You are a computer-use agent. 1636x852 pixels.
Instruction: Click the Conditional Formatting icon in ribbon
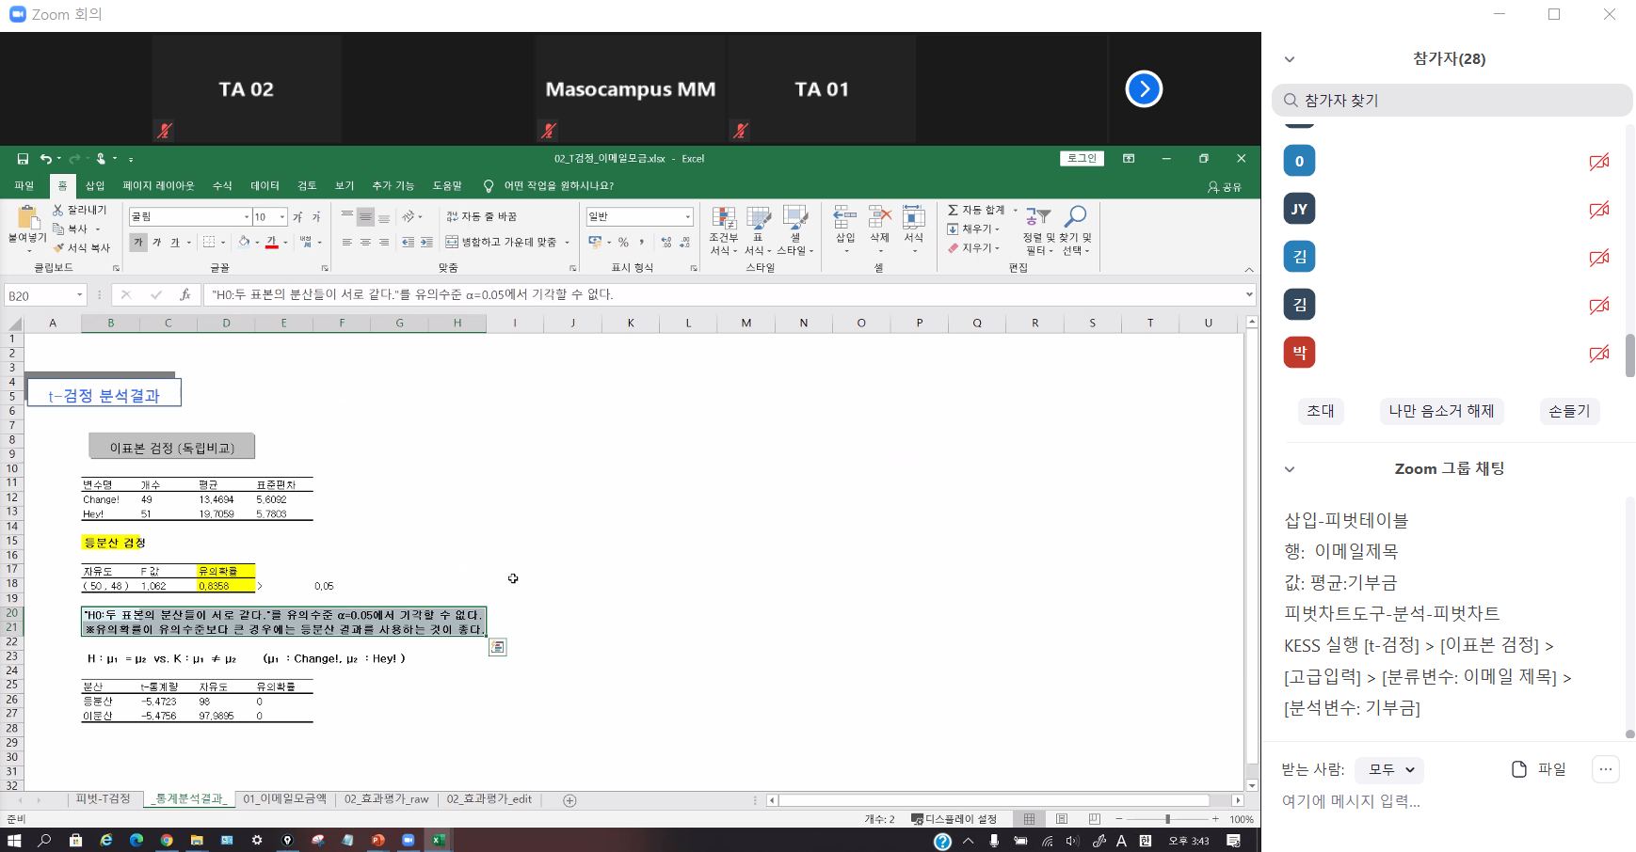pyautogui.click(x=724, y=220)
